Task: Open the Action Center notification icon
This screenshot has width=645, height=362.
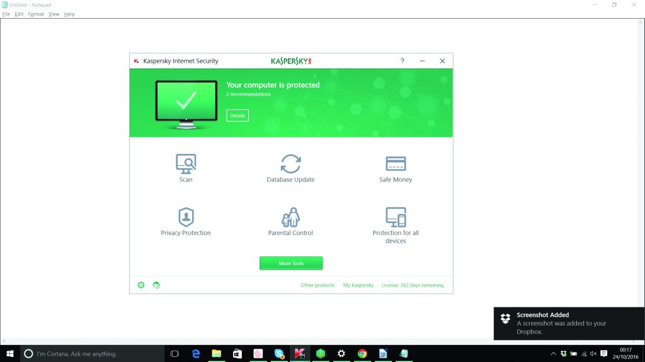Action: pos(604,353)
